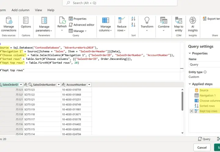Change AccountNumber column data type icon
220x152 pixels.
point(64,85)
